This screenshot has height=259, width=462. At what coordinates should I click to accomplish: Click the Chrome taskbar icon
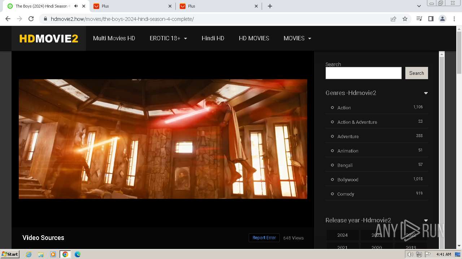(x=65, y=254)
